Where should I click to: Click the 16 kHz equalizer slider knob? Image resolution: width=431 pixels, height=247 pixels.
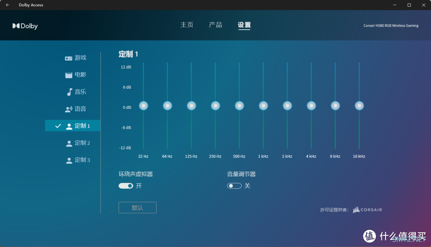(359, 106)
